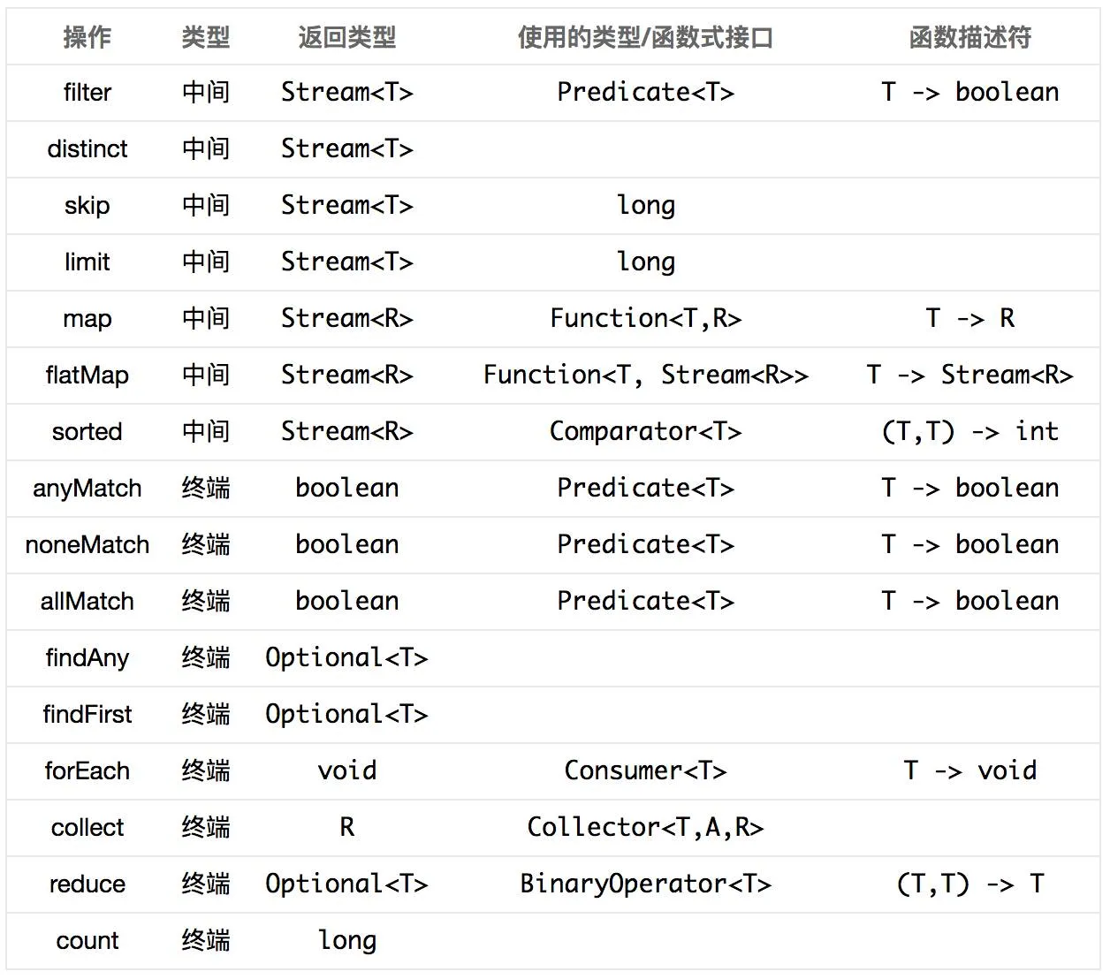Click the forEach operation cell
Screen dimensions: 1110x979
point(87,771)
